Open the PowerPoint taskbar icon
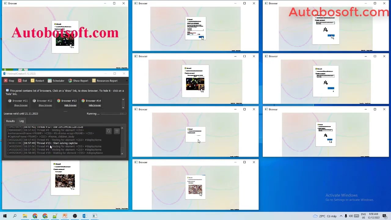Screen dimensions: 391x220 coord(65,216)
